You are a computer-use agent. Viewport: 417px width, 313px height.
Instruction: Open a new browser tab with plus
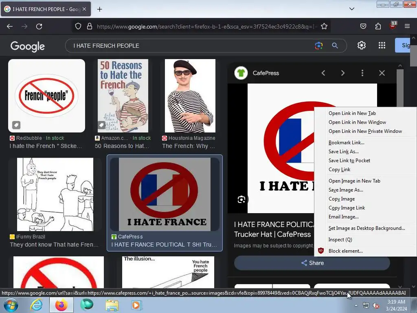[99, 9]
